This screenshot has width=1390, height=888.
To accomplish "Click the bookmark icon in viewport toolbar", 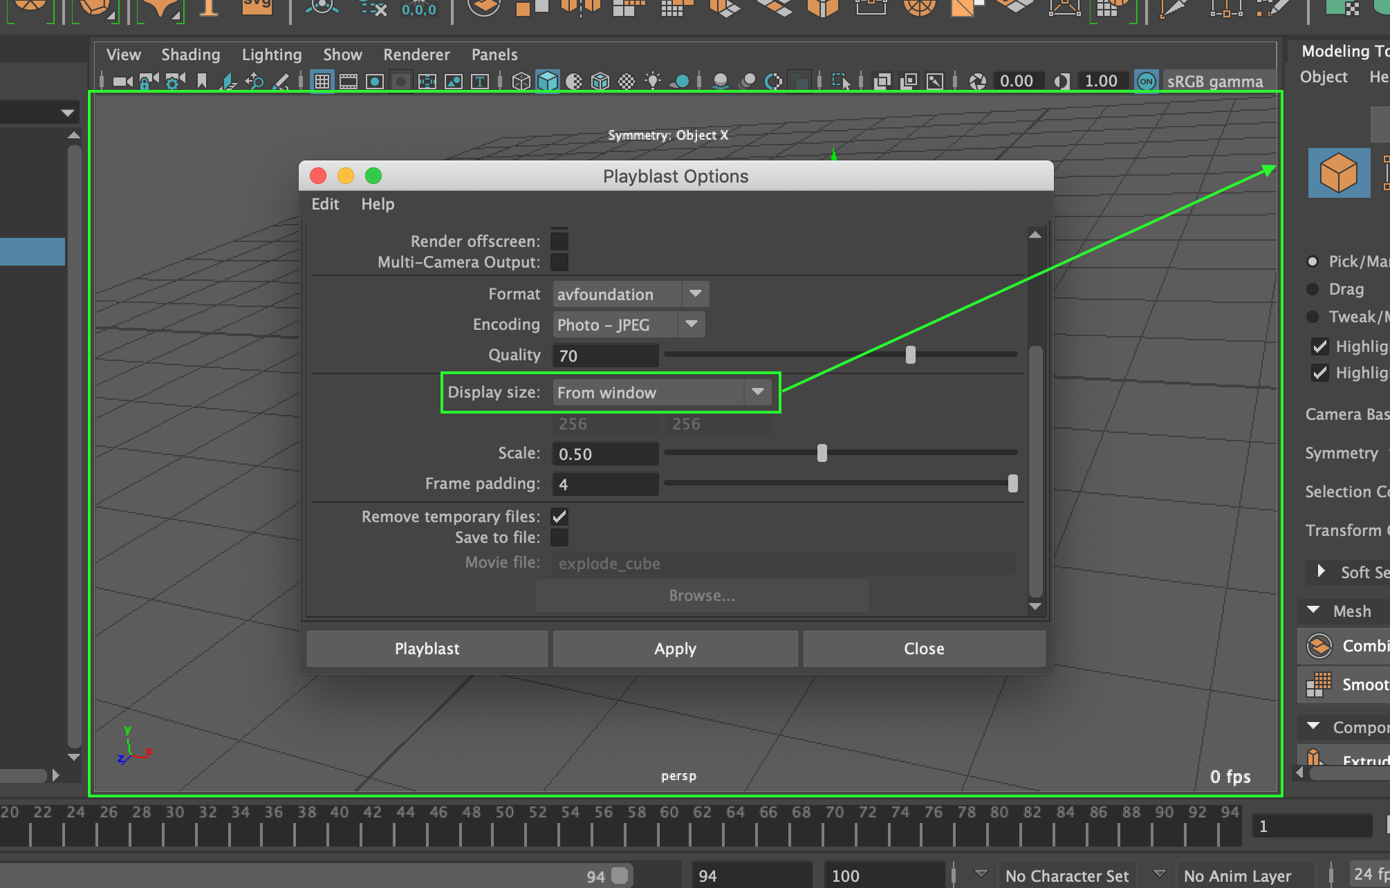I will click(x=202, y=82).
